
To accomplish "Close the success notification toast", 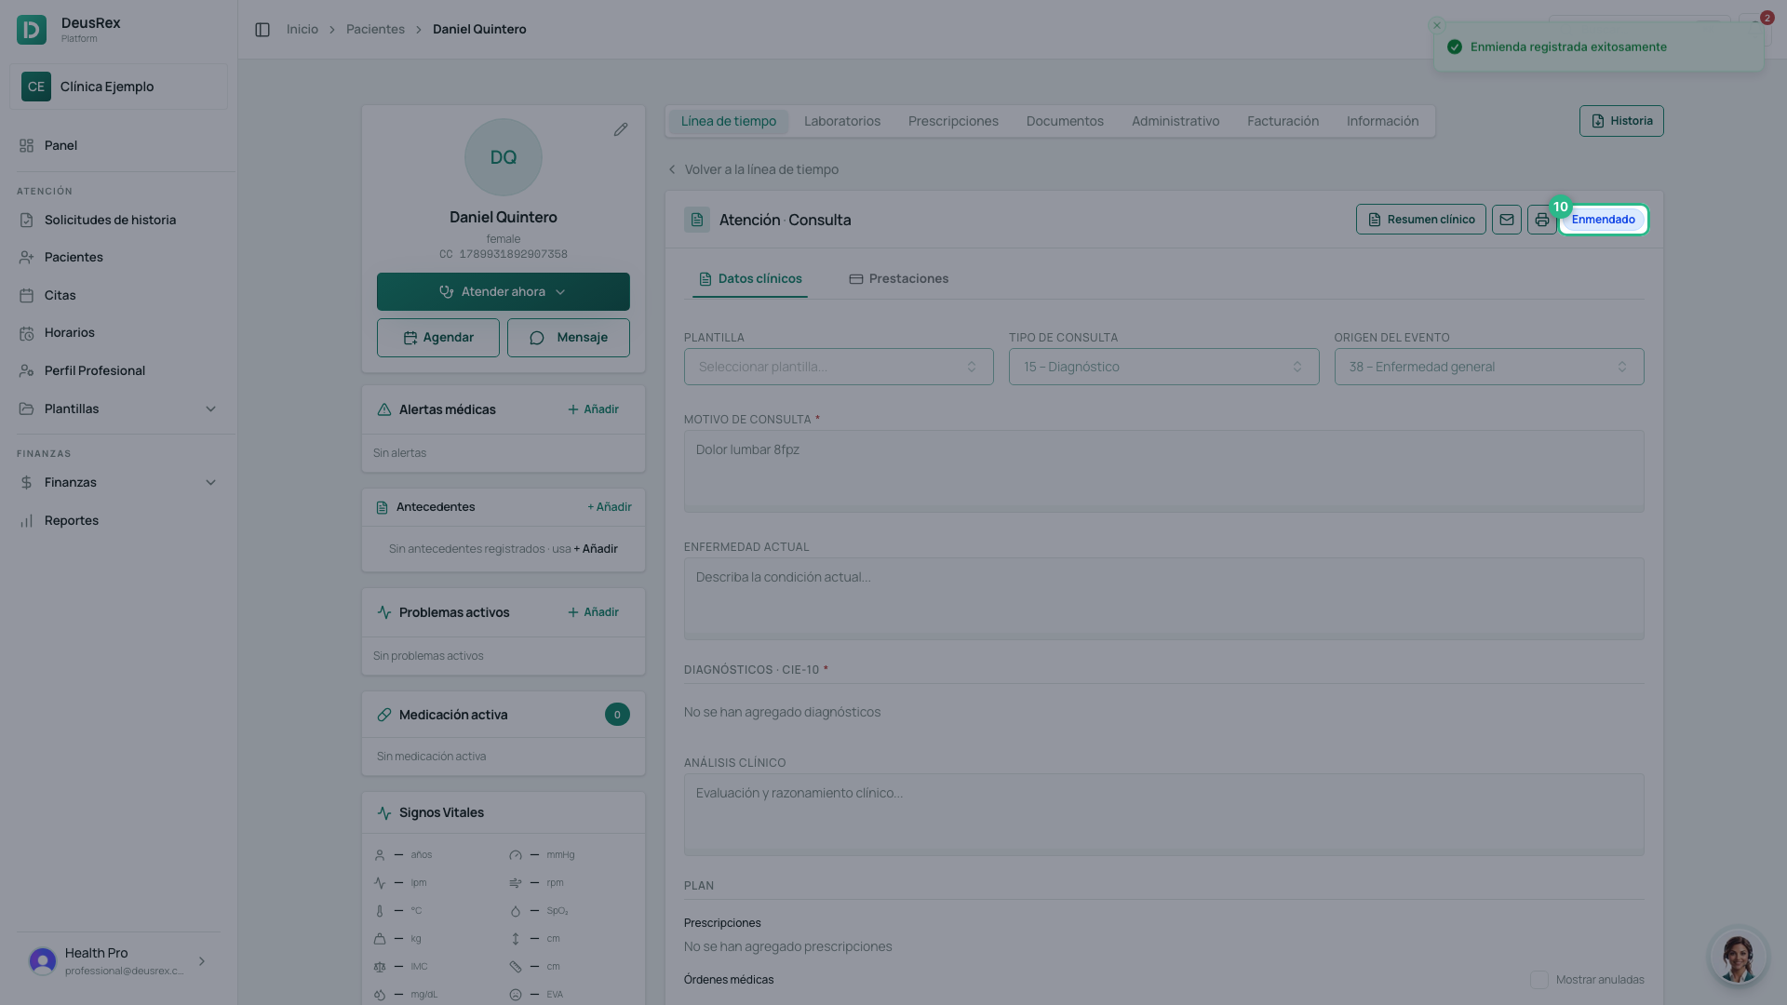I will [1437, 25].
